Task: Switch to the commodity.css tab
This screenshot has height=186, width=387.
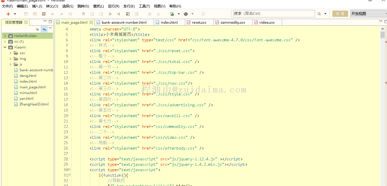Action: click(x=233, y=22)
